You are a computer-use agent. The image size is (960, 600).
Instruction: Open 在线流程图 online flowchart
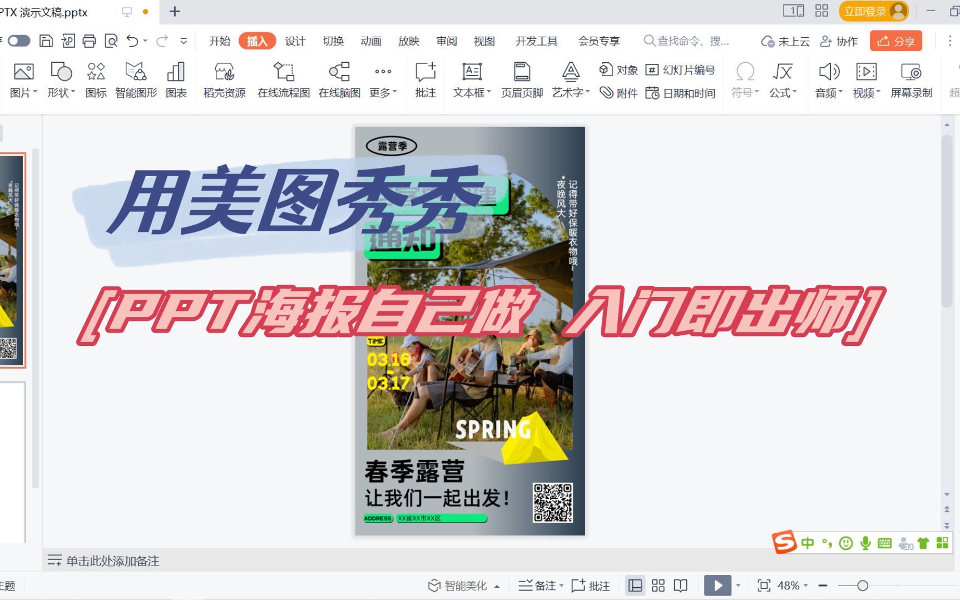pyautogui.click(x=284, y=80)
